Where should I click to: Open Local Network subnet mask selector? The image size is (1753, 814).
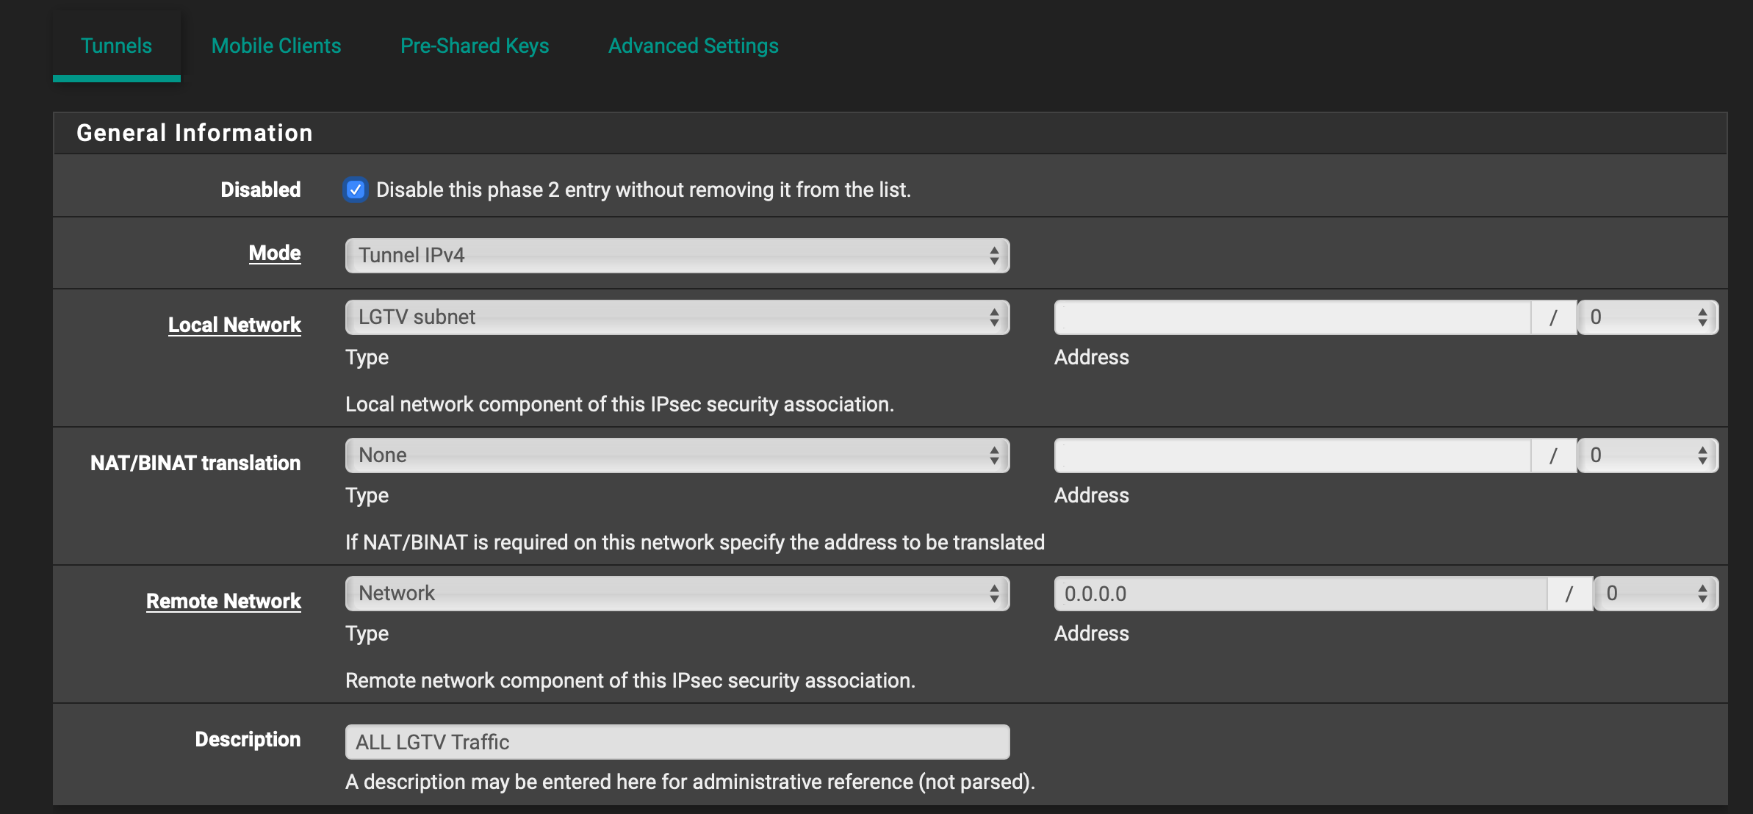[1647, 317]
